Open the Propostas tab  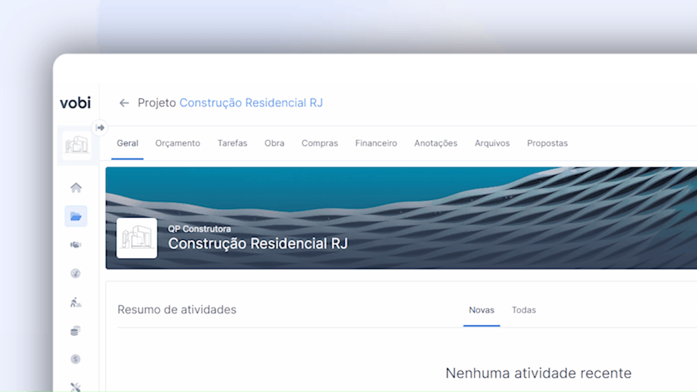pyautogui.click(x=547, y=143)
